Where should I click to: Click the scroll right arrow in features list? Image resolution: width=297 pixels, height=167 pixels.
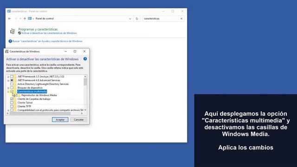[x=82, y=113]
